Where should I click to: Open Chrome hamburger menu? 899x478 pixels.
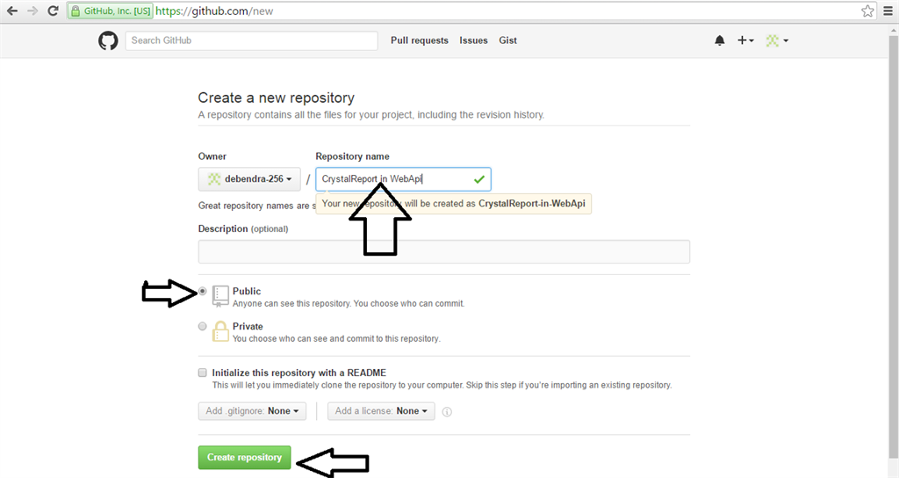tap(888, 11)
